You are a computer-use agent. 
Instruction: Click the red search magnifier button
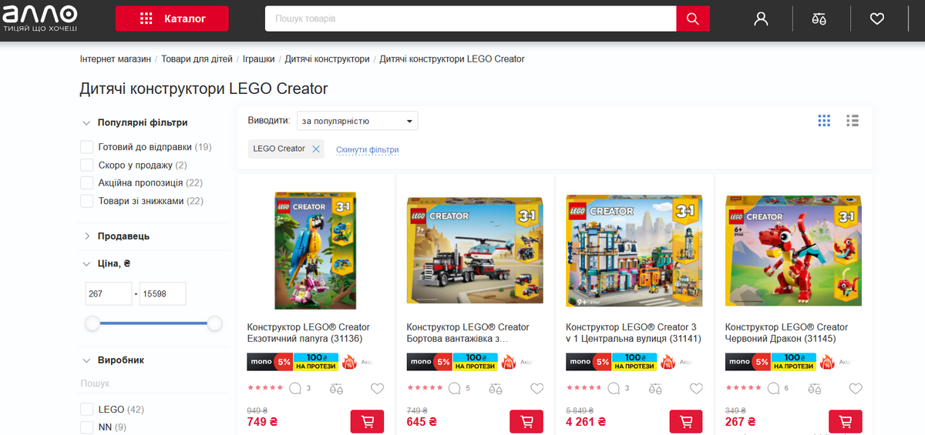693,18
